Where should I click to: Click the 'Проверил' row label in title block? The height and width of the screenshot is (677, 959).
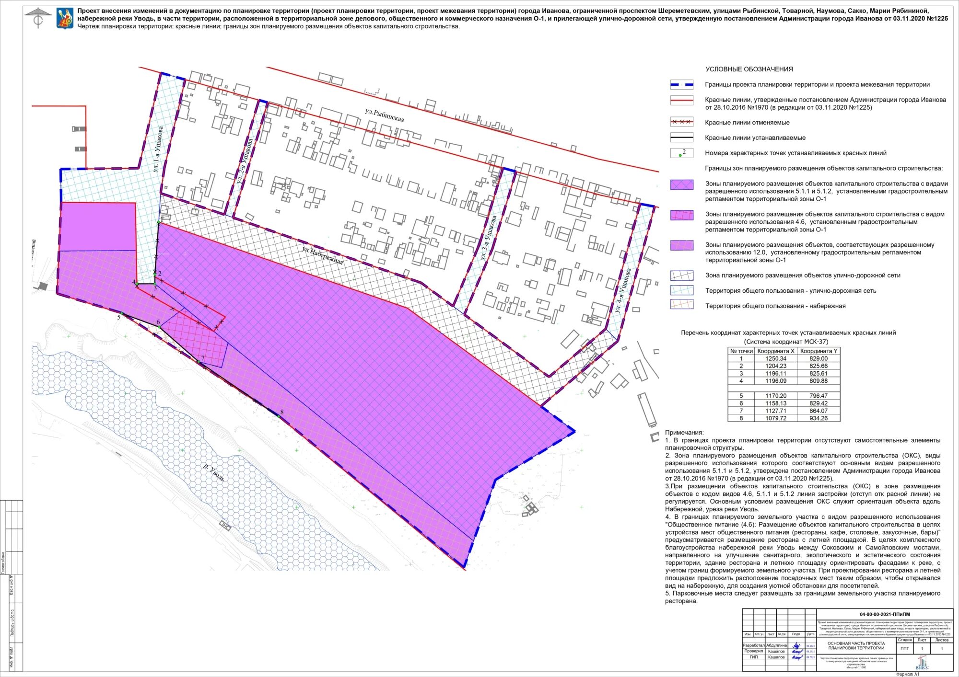click(x=753, y=651)
